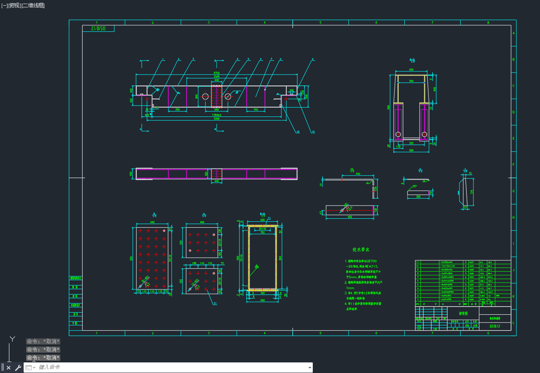Show recent commands list in command line

pos(30,368)
